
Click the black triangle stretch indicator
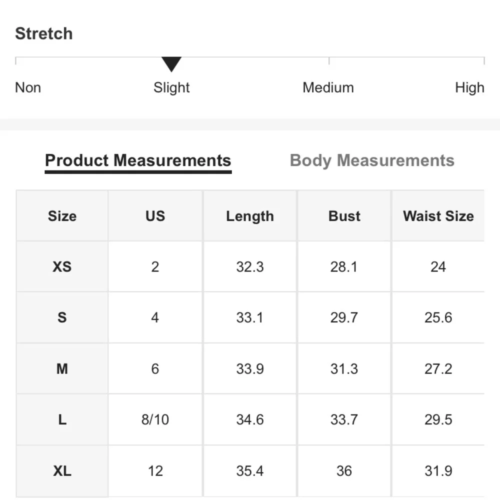[x=171, y=64]
